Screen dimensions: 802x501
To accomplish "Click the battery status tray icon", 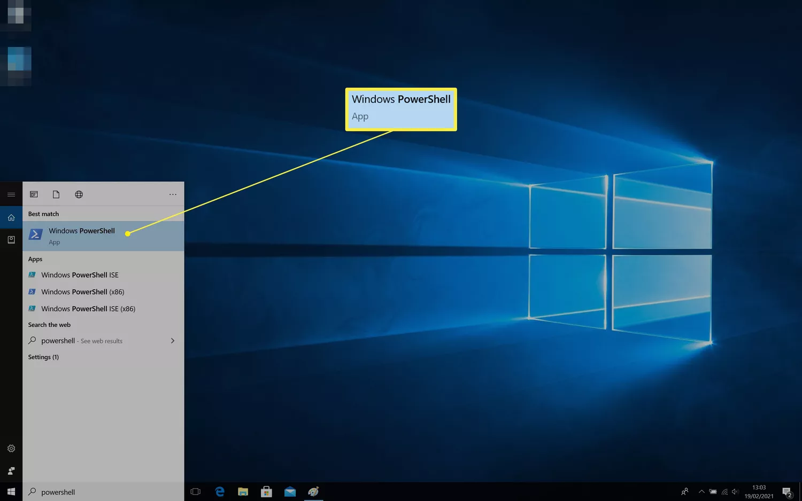I will (713, 492).
